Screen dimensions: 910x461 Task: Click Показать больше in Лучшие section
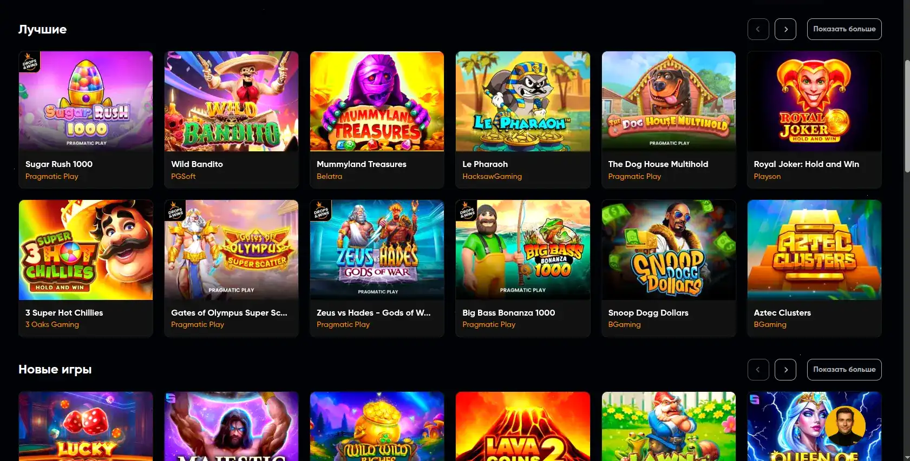(x=844, y=29)
